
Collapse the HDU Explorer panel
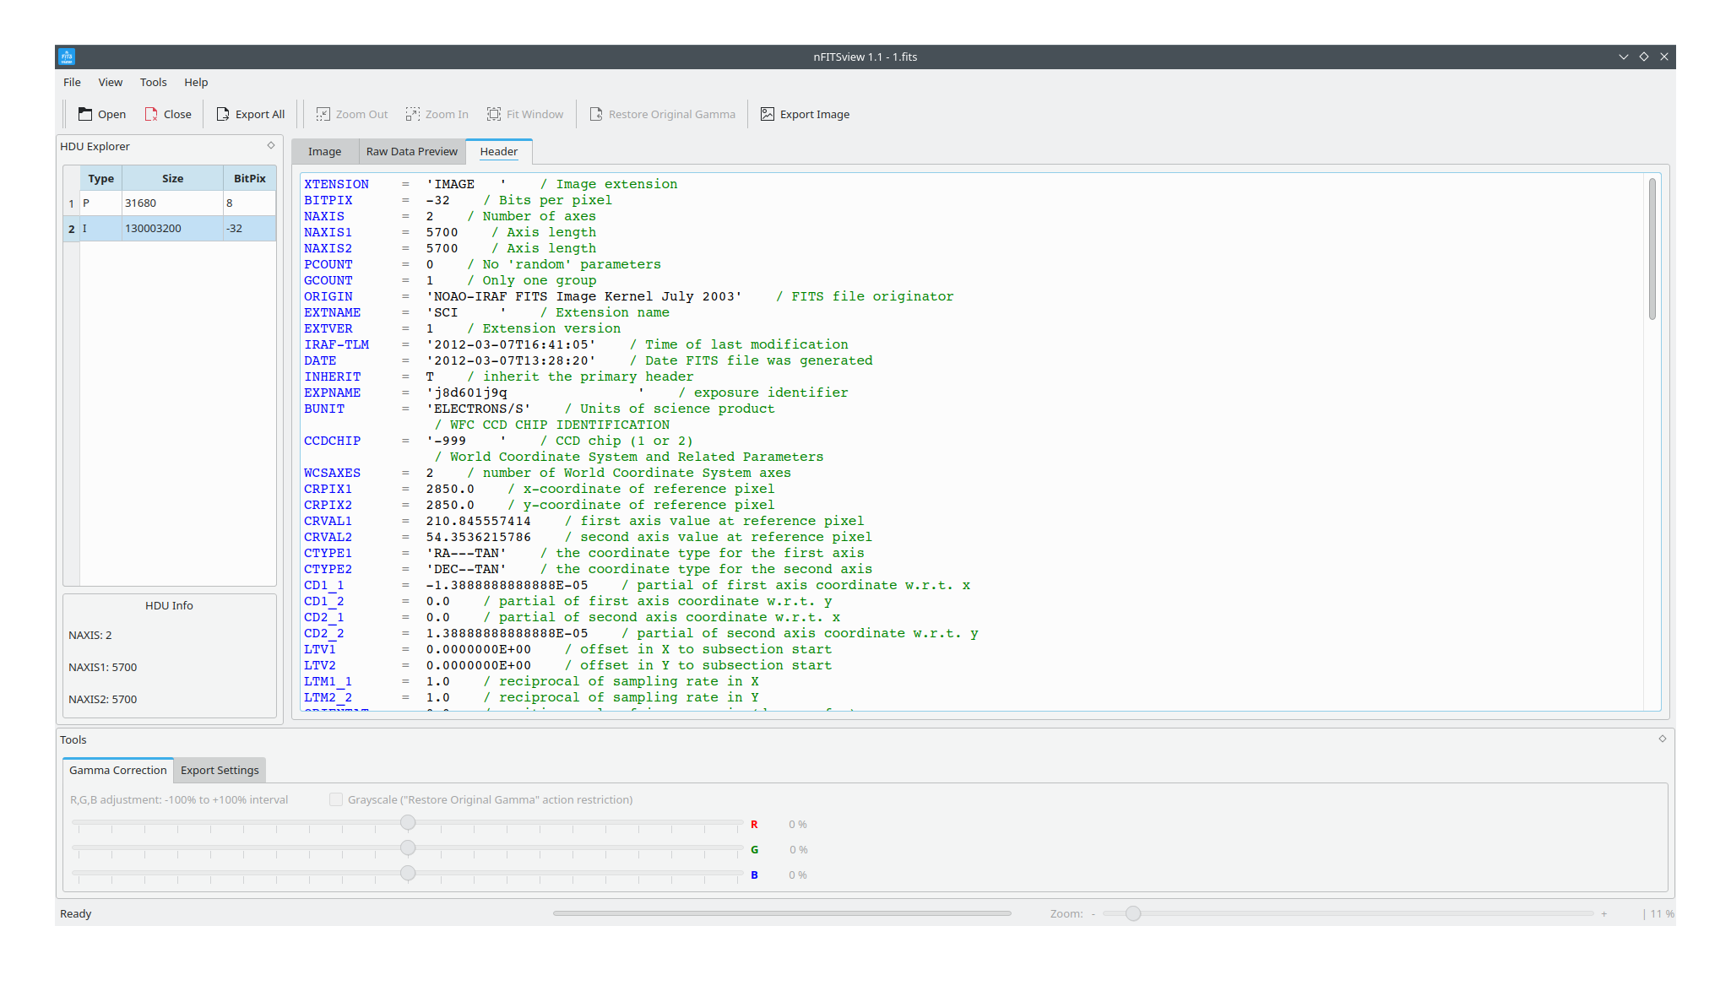(270, 145)
